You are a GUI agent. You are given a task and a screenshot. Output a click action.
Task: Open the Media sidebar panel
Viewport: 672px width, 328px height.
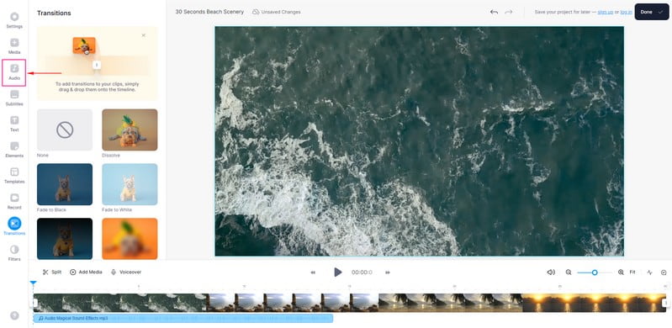[14, 46]
